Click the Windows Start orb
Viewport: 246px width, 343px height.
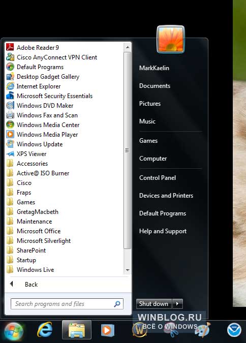coord(13,332)
